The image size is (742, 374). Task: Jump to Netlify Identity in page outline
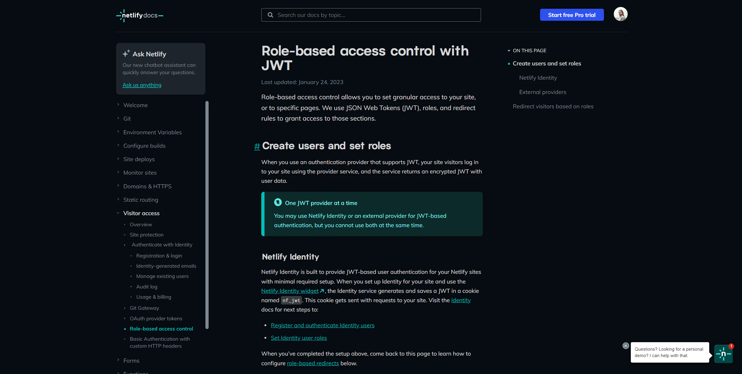tap(538, 78)
